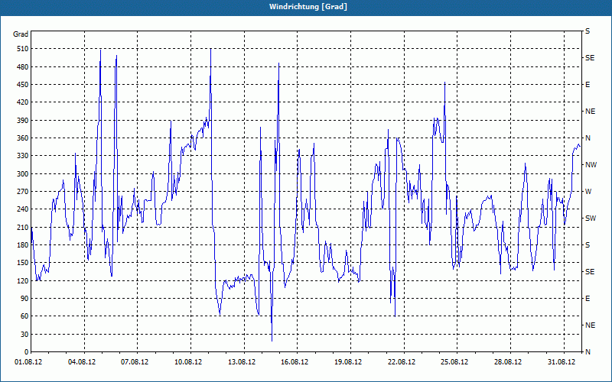The width and height of the screenshot is (612, 382).
Task: Click the NE compass label beside 30
Action: 590,325
